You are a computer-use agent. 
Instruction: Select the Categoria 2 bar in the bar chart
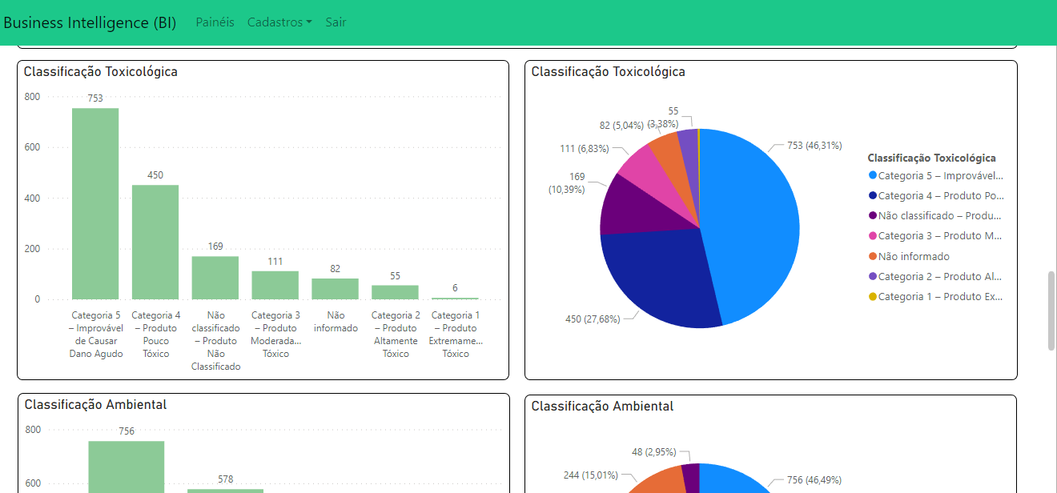pyautogui.click(x=395, y=292)
